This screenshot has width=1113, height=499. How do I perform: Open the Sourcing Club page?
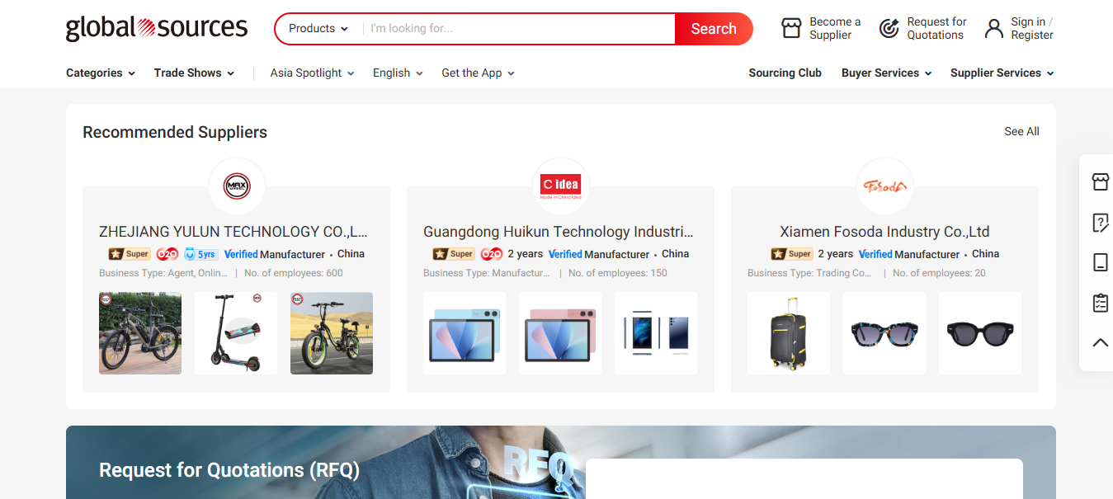coord(785,73)
